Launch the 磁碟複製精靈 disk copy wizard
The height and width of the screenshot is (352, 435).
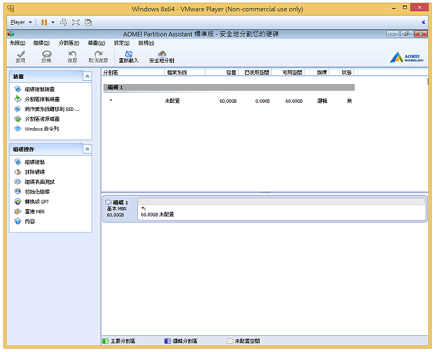pos(39,90)
